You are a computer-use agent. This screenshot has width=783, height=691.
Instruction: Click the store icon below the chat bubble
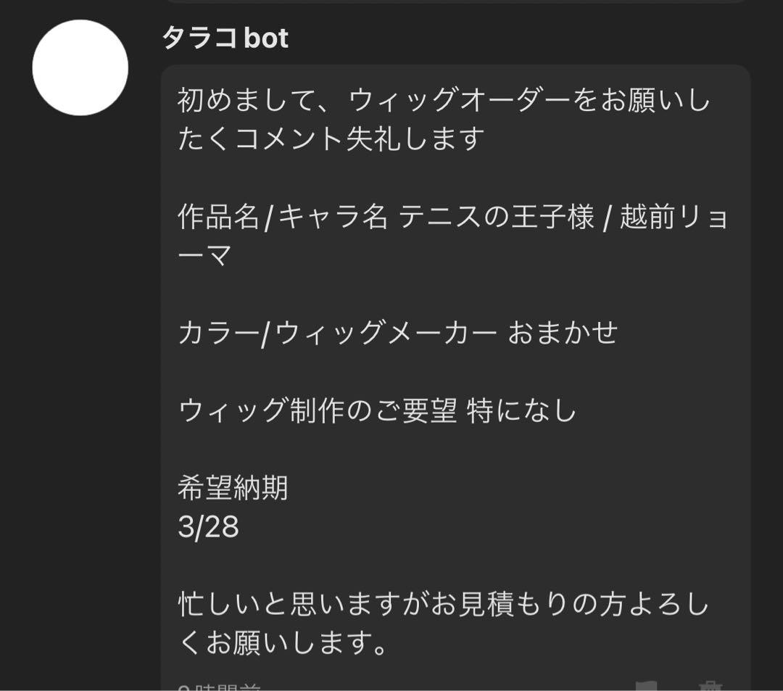(710, 685)
